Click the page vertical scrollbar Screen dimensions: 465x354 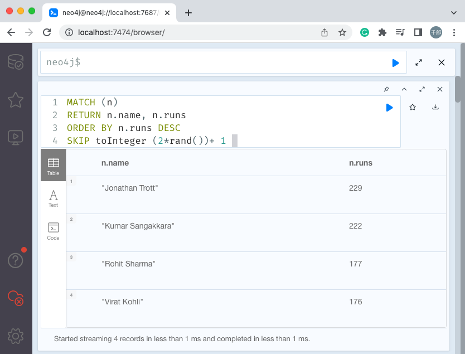[458, 89]
